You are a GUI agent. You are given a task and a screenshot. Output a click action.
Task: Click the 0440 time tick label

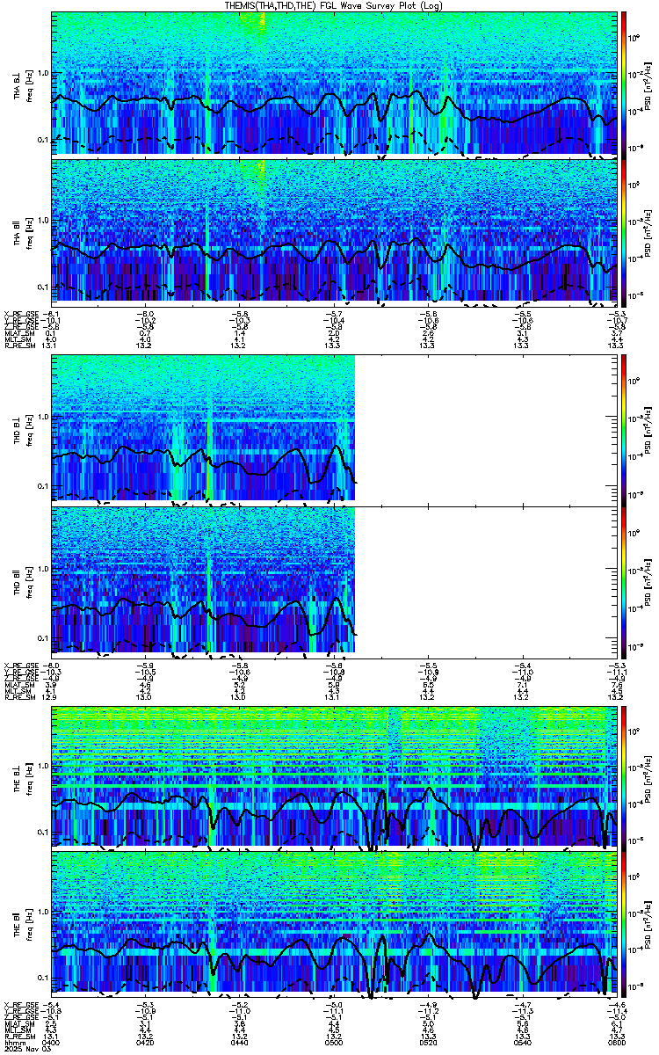coord(240,1043)
